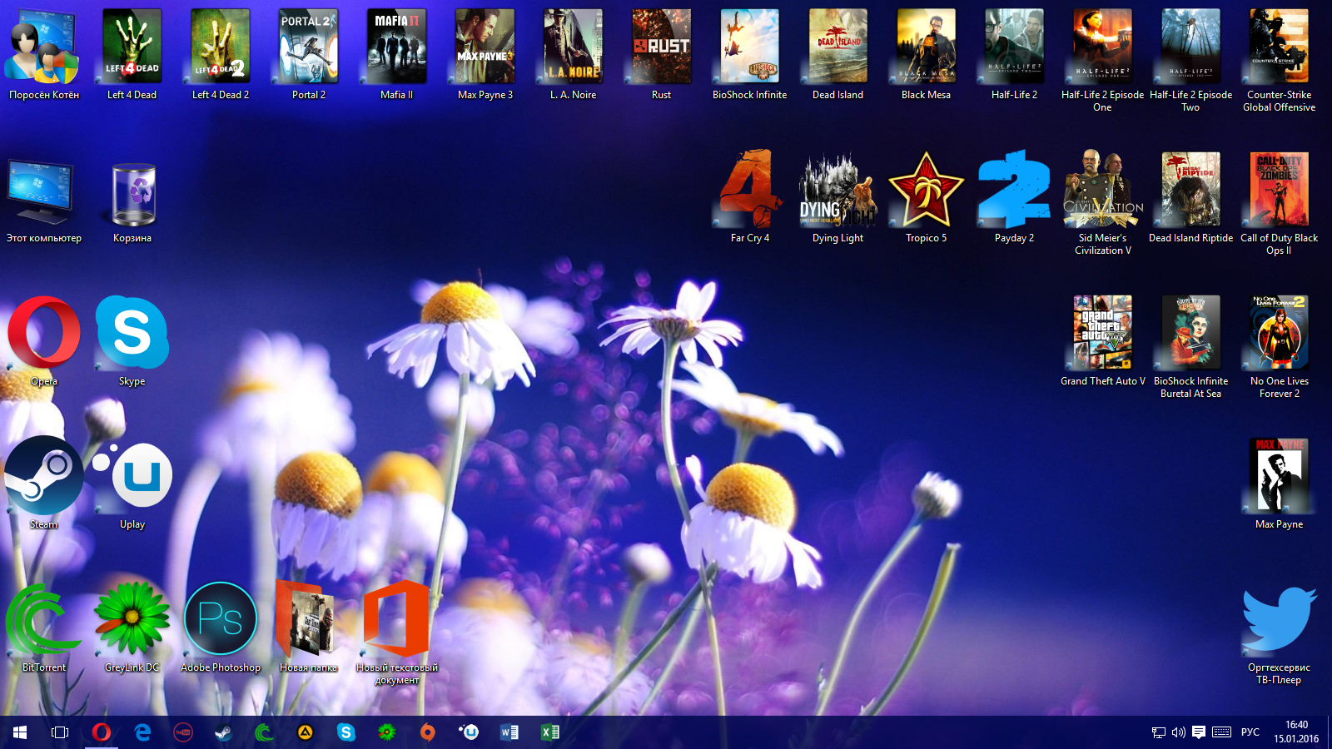Select the Portal 2 desktop icon
Image resolution: width=1332 pixels, height=749 pixels.
coord(308,47)
